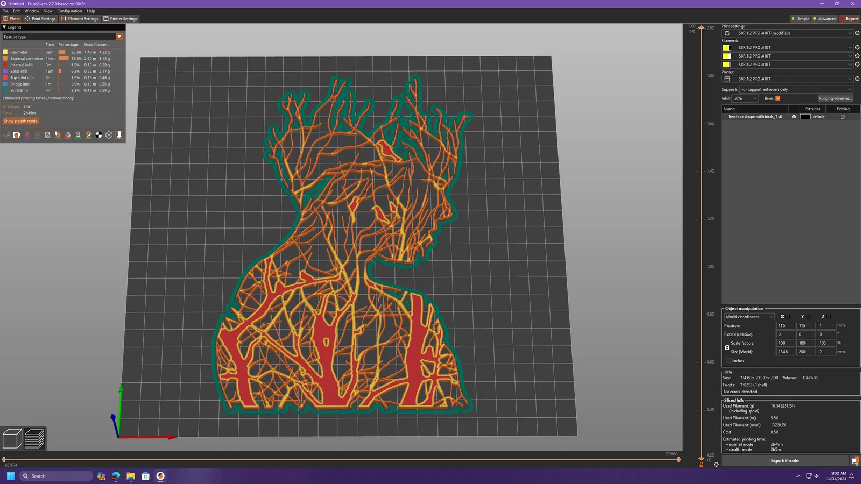Click Export G-code button
861x484 pixels.
[x=785, y=461]
